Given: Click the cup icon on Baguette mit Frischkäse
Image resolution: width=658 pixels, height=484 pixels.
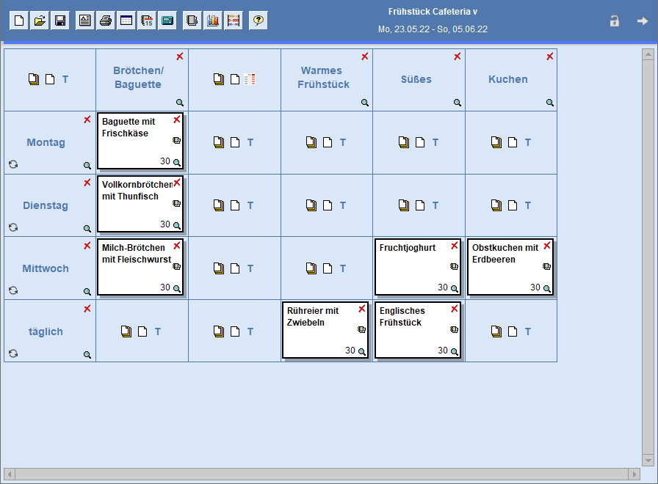Looking at the screenshot, I should click(177, 140).
